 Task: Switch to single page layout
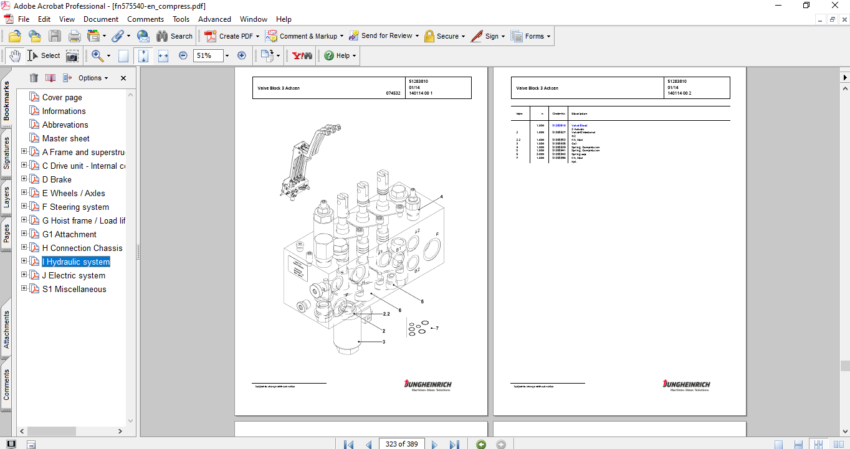(778, 444)
